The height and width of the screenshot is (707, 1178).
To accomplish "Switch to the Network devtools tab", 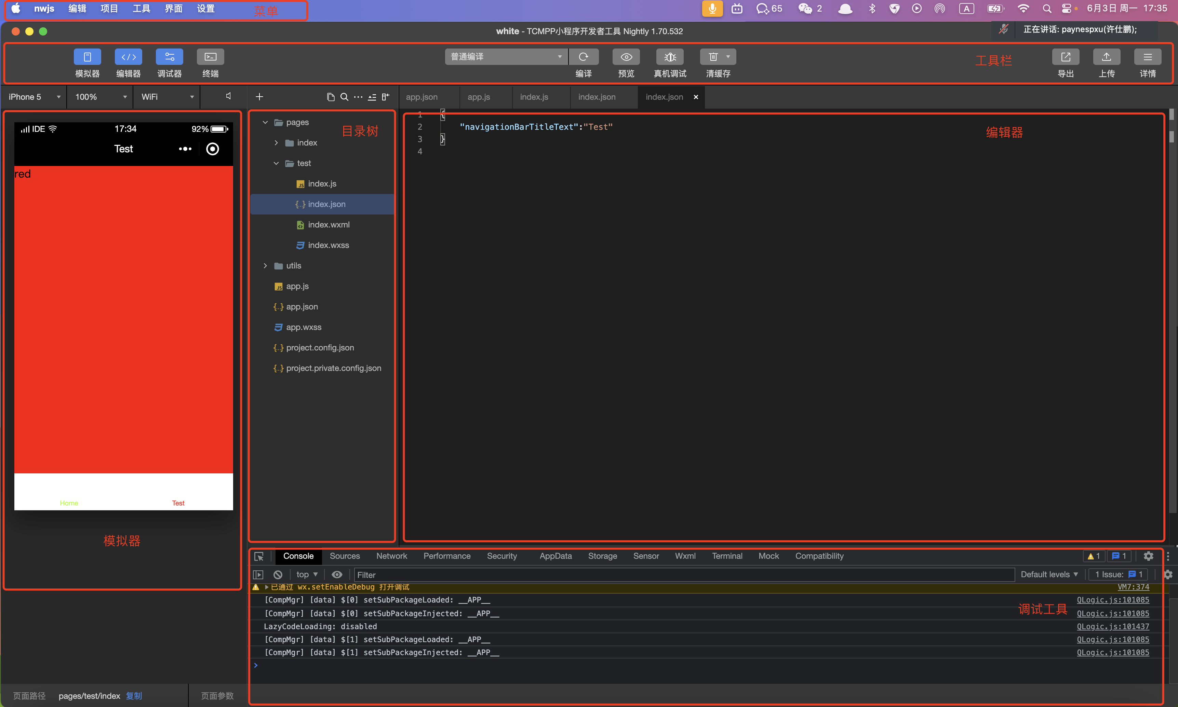I will pos(391,556).
